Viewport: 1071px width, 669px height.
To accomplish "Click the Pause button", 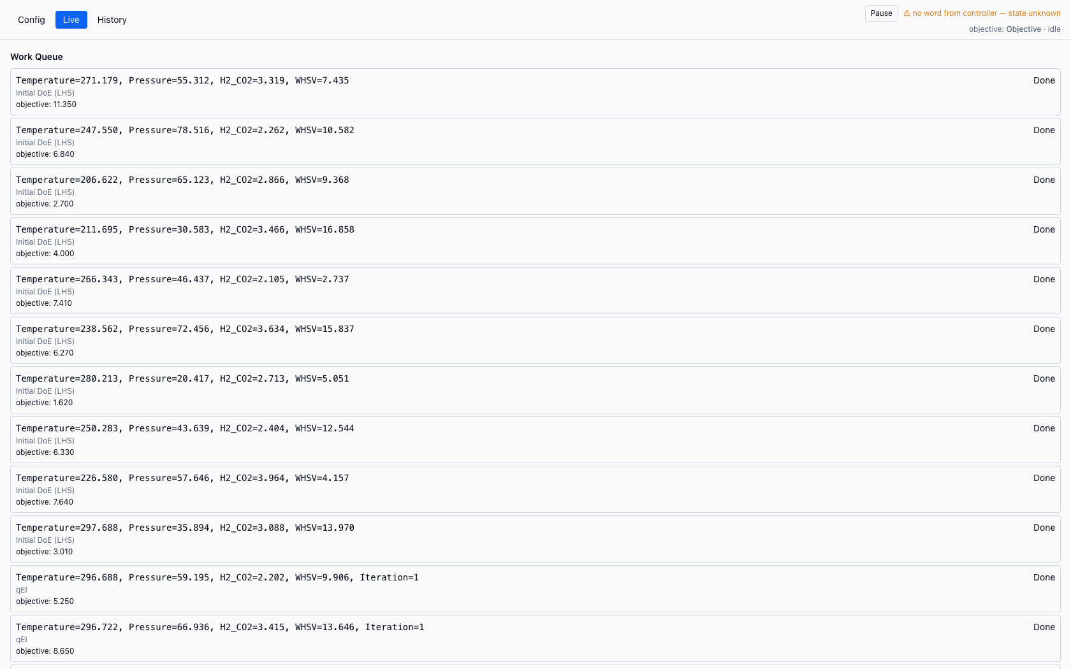I will 882,13.
